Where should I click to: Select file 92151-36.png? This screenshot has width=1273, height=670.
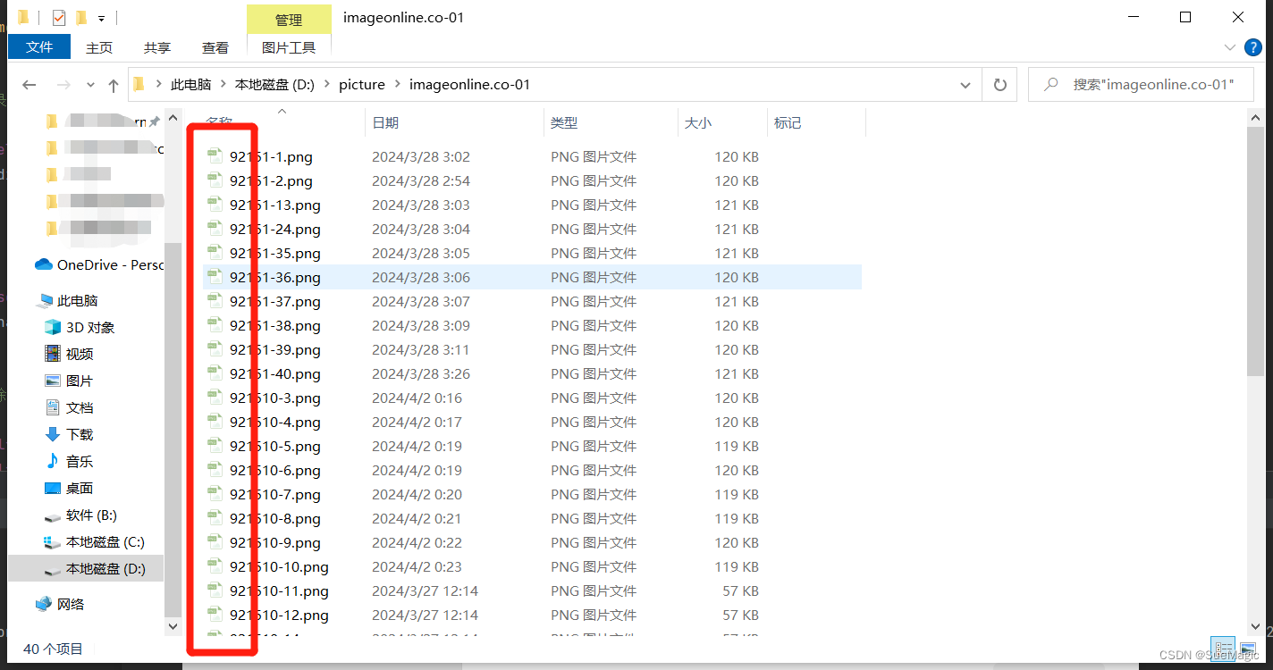(x=274, y=278)
